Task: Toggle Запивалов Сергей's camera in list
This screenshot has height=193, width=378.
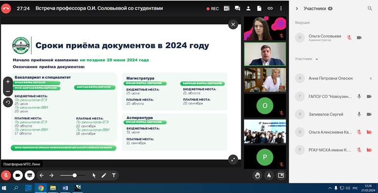Action: 369,114
